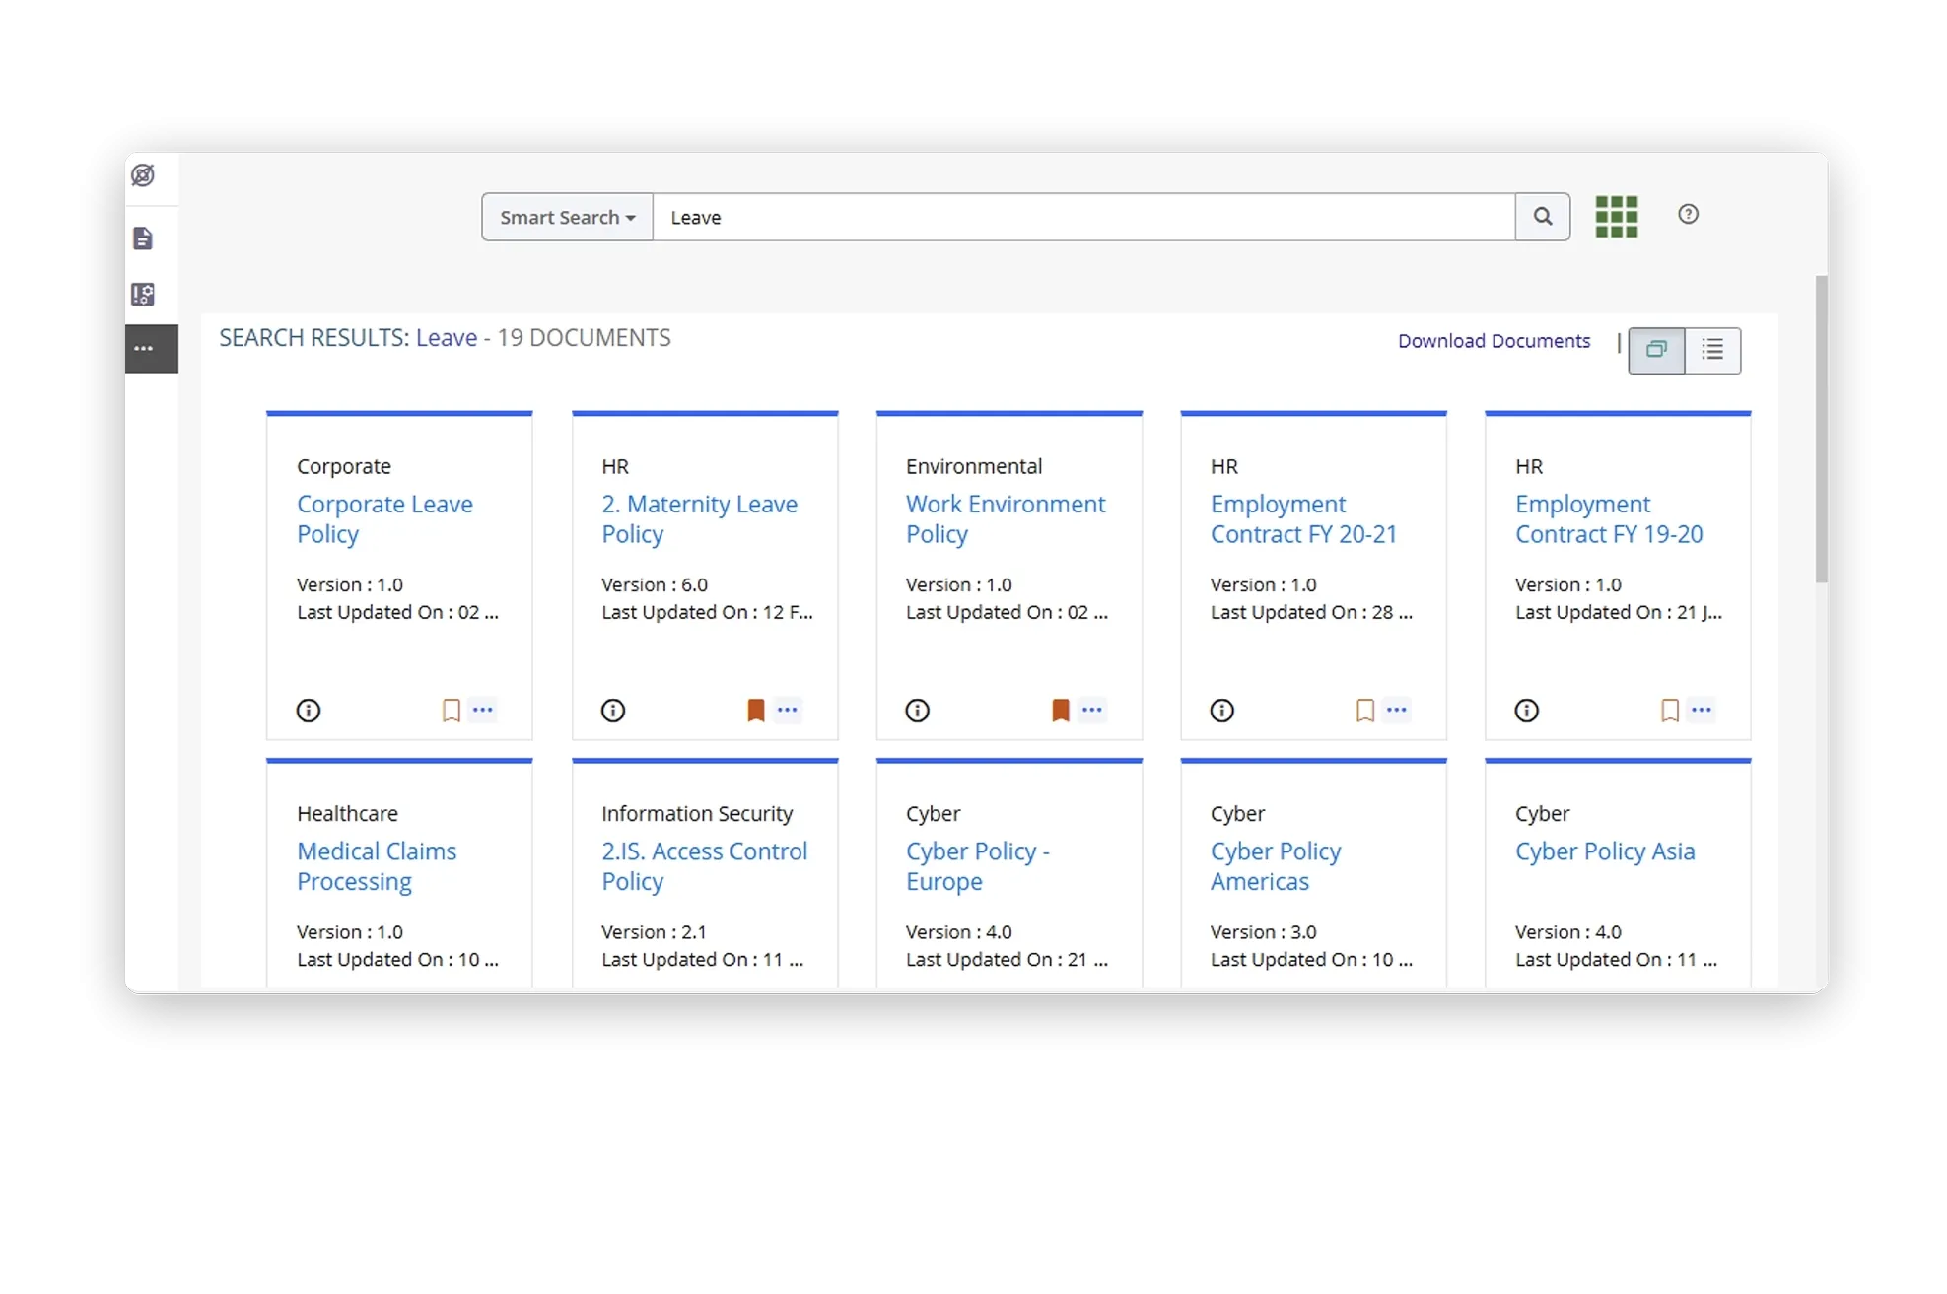1947x1294 pixels.
Task: Click the sidebar checklist settings icon
Action: pos(143,295)
